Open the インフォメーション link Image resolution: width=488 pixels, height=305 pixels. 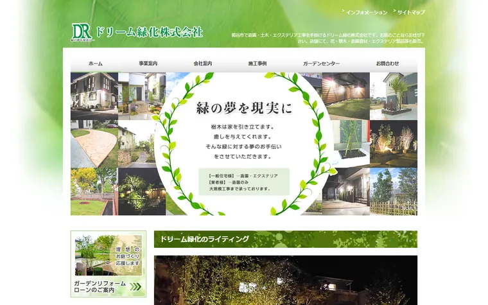366,12
